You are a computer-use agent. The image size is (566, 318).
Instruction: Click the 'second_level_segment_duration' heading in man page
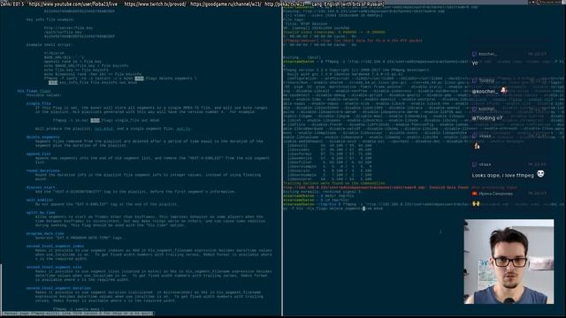pos(58,288)
